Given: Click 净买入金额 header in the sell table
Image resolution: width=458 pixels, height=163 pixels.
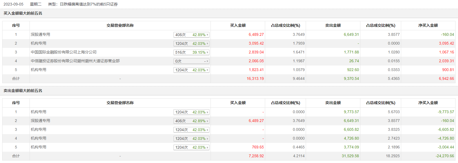Looking at the screenshot, I should (428, 103).
